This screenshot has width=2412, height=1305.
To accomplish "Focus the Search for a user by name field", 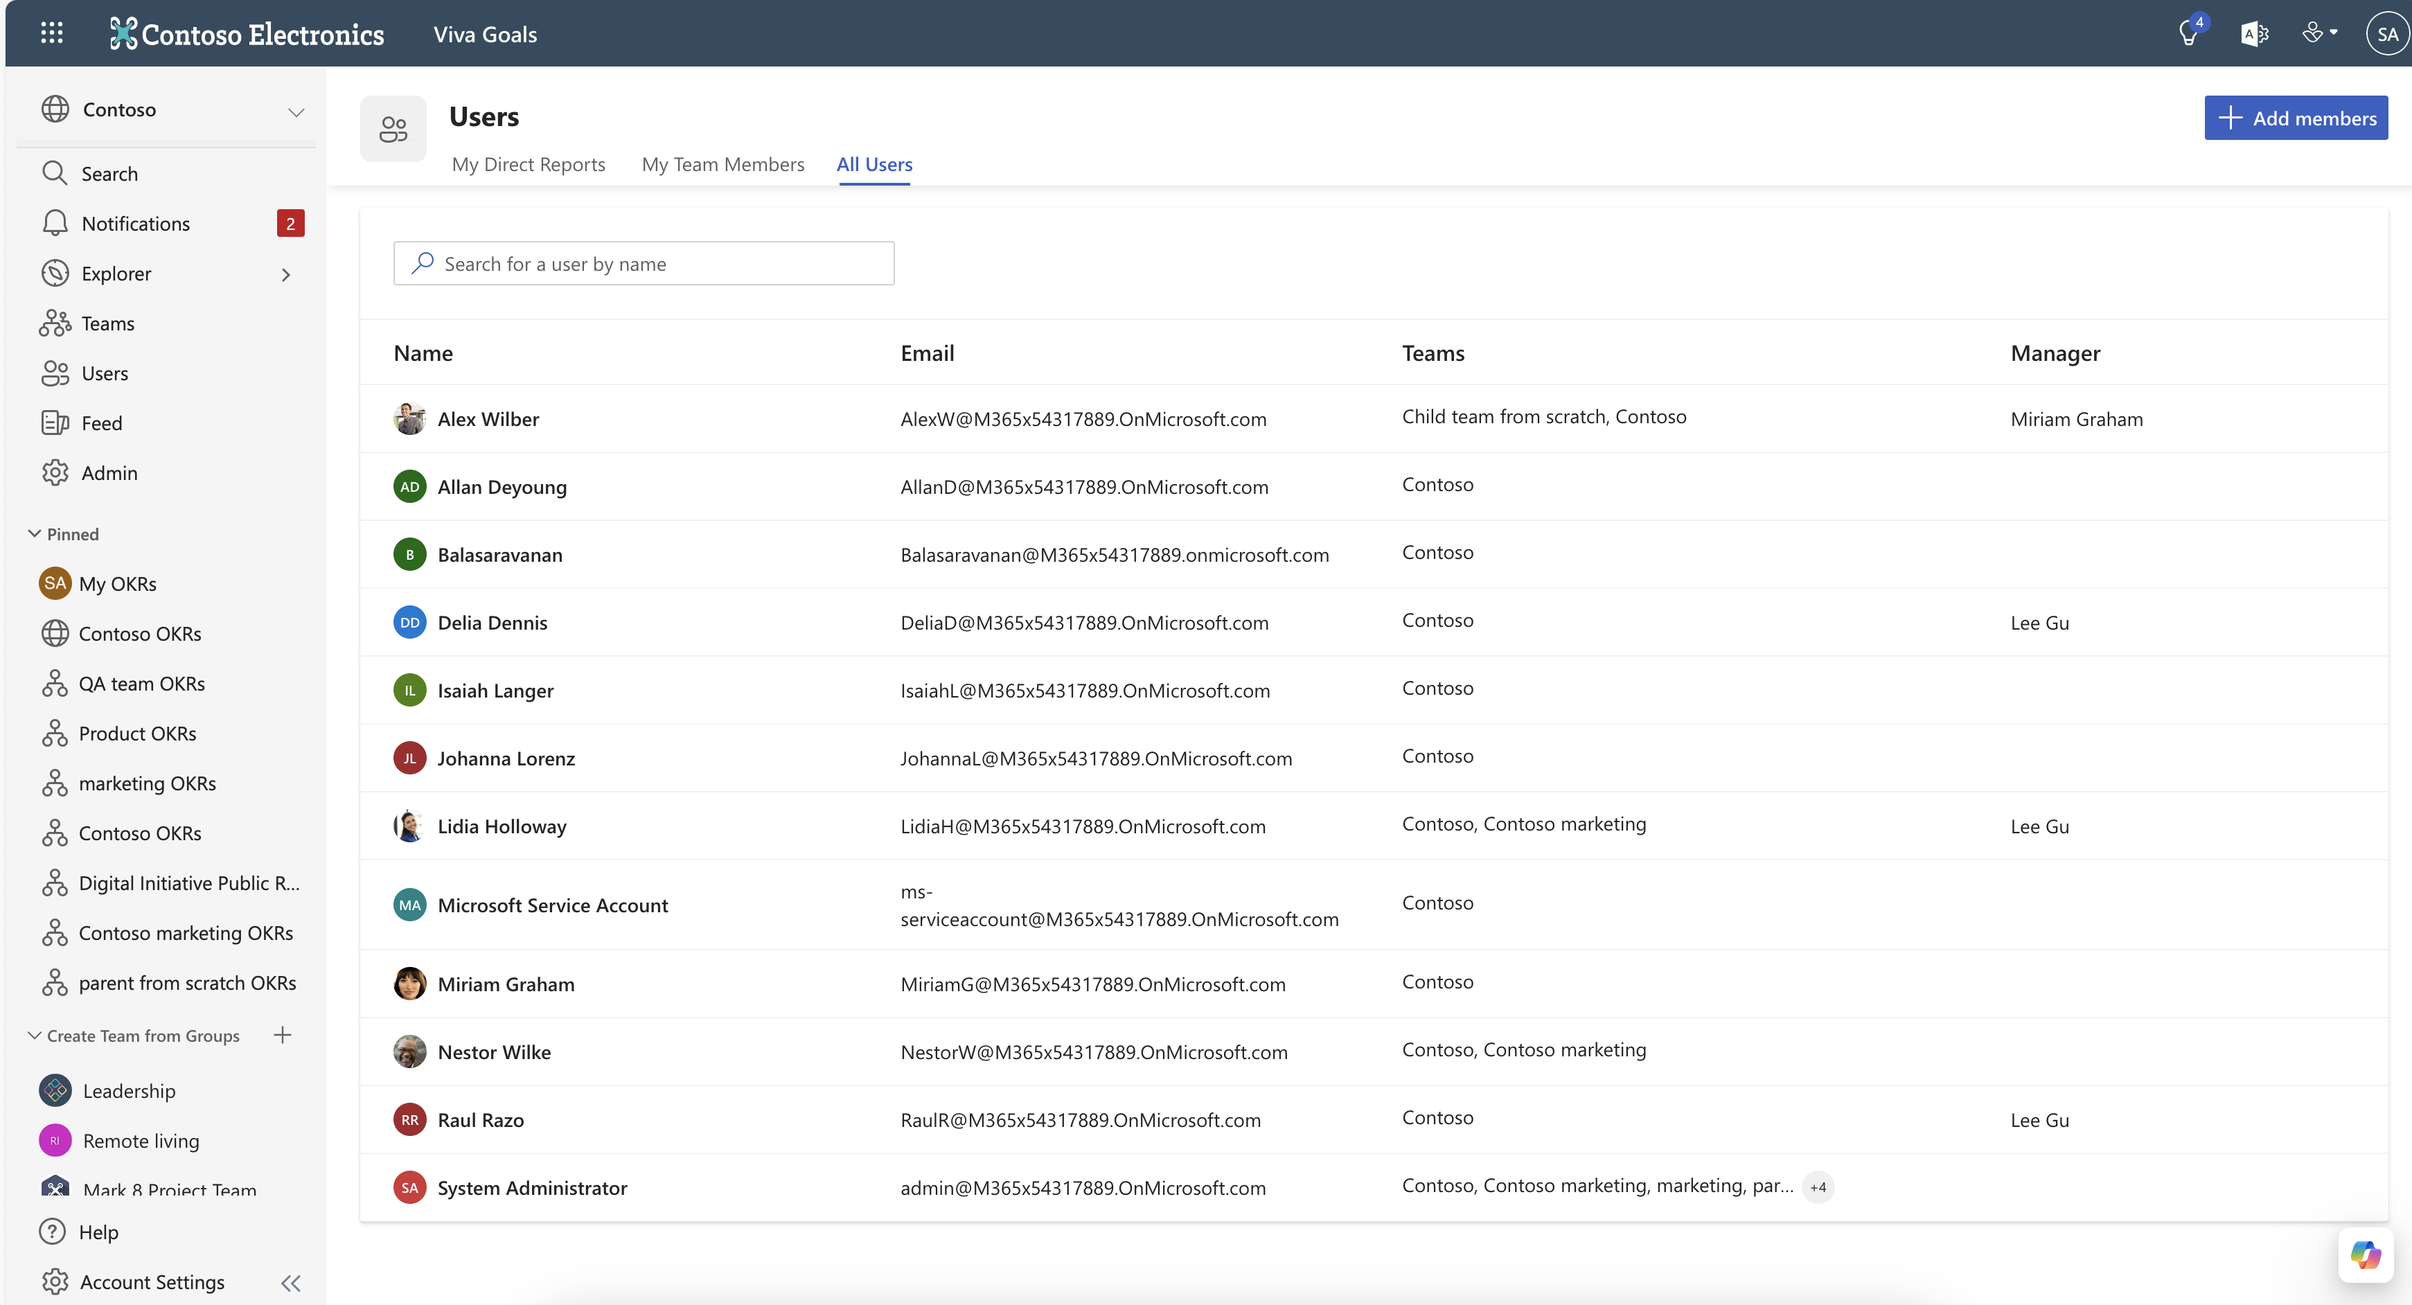I will [644, 263].
